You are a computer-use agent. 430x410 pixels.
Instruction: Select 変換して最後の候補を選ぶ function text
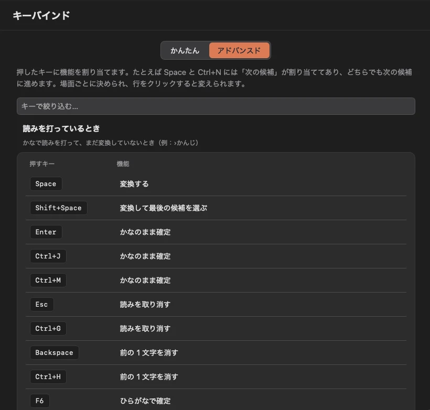tap(164, 208)
